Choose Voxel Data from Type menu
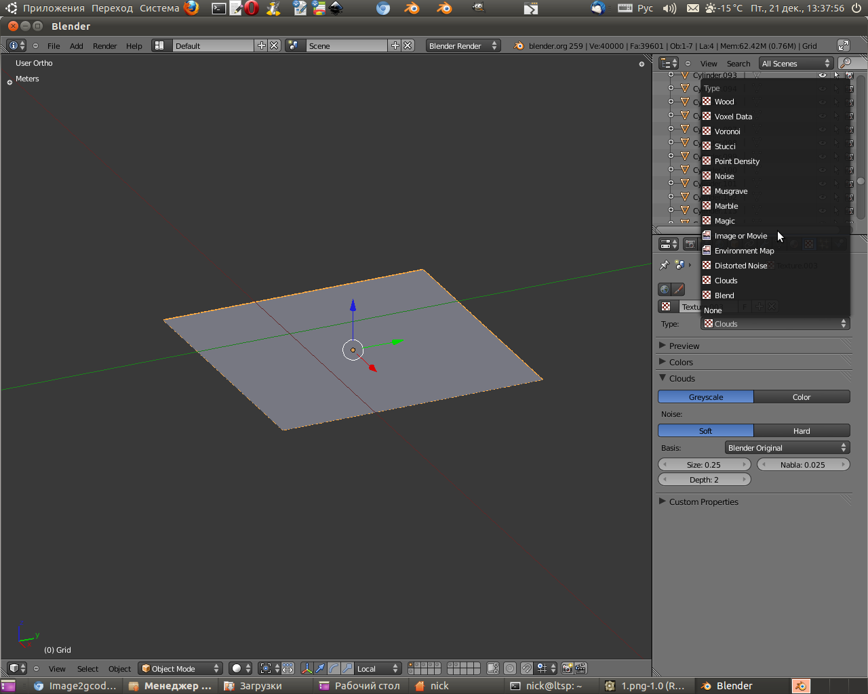The image size is (868, 694). click(775, 117)
